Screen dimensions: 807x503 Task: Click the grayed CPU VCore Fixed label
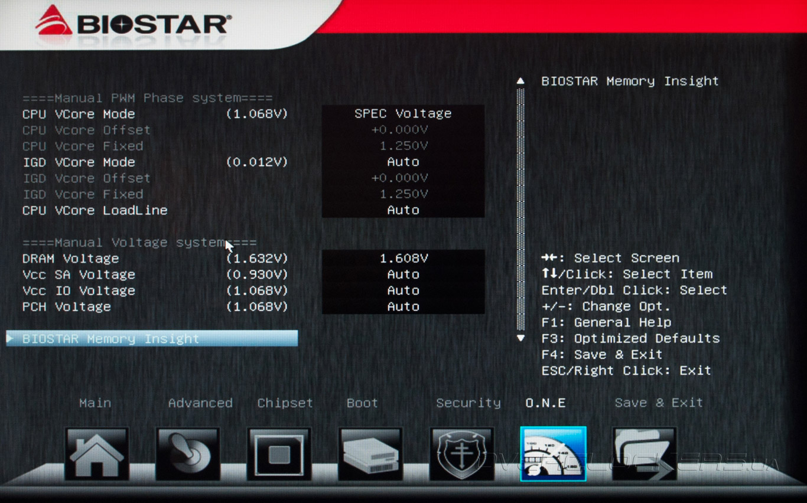pos(83,146)
